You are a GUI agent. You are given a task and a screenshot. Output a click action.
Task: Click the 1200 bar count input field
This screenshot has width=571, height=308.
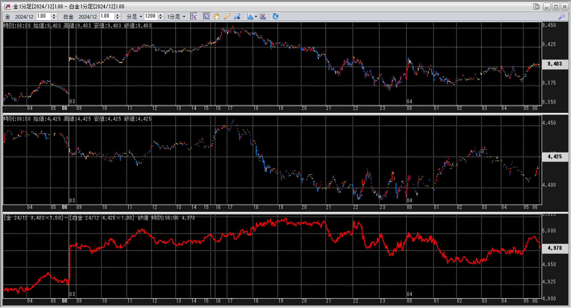150,16
